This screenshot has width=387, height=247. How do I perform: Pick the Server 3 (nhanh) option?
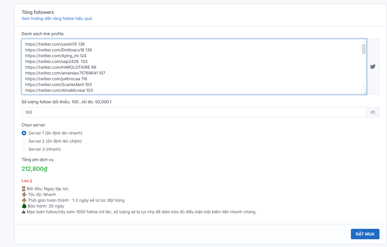click(x=24, y=149)
